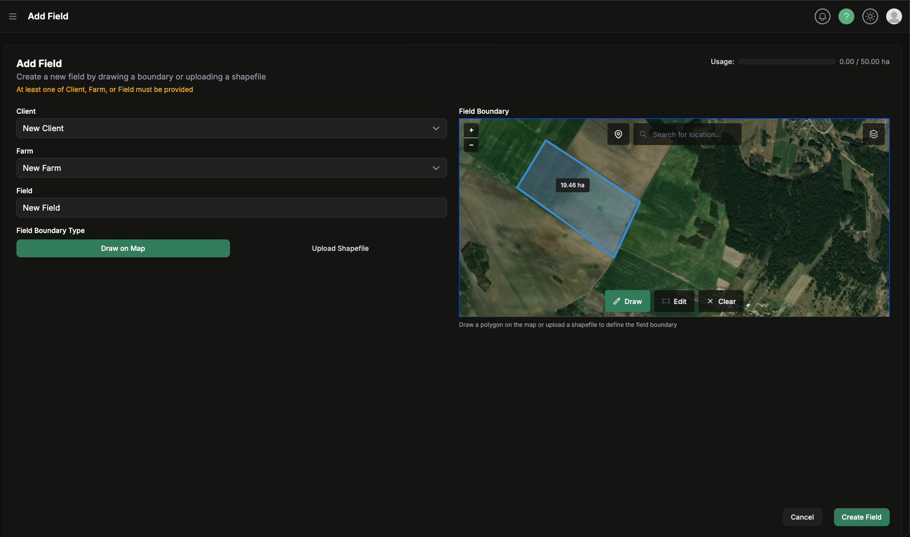Select Draw on Map boundary type
Viewport: 910px width, 537px height.
[x=123, y=248]
